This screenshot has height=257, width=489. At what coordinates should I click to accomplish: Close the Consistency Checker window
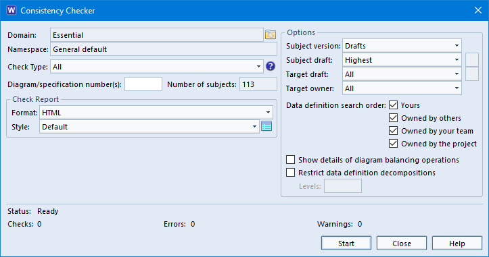478,10
